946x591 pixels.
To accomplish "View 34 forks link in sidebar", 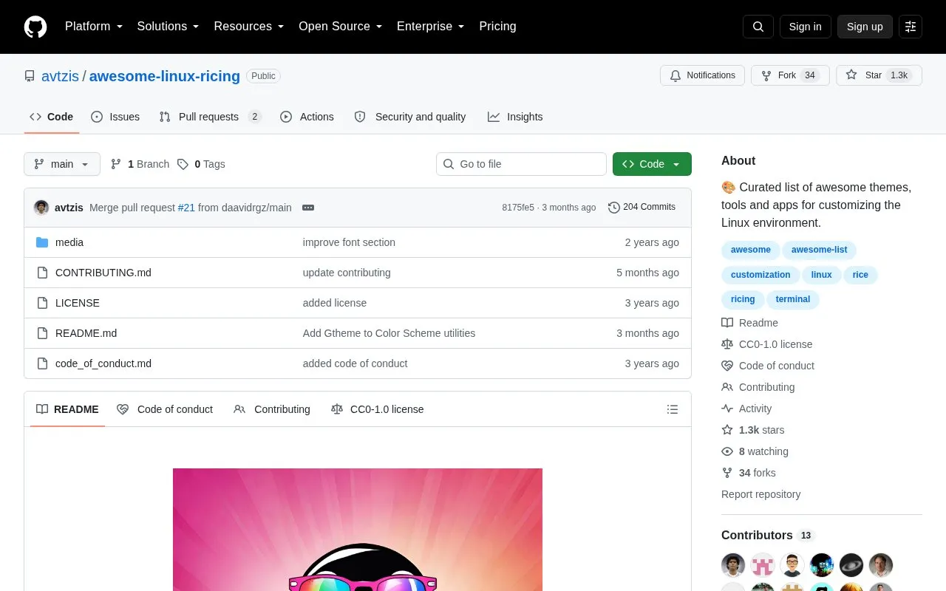I will click(749, 473).
